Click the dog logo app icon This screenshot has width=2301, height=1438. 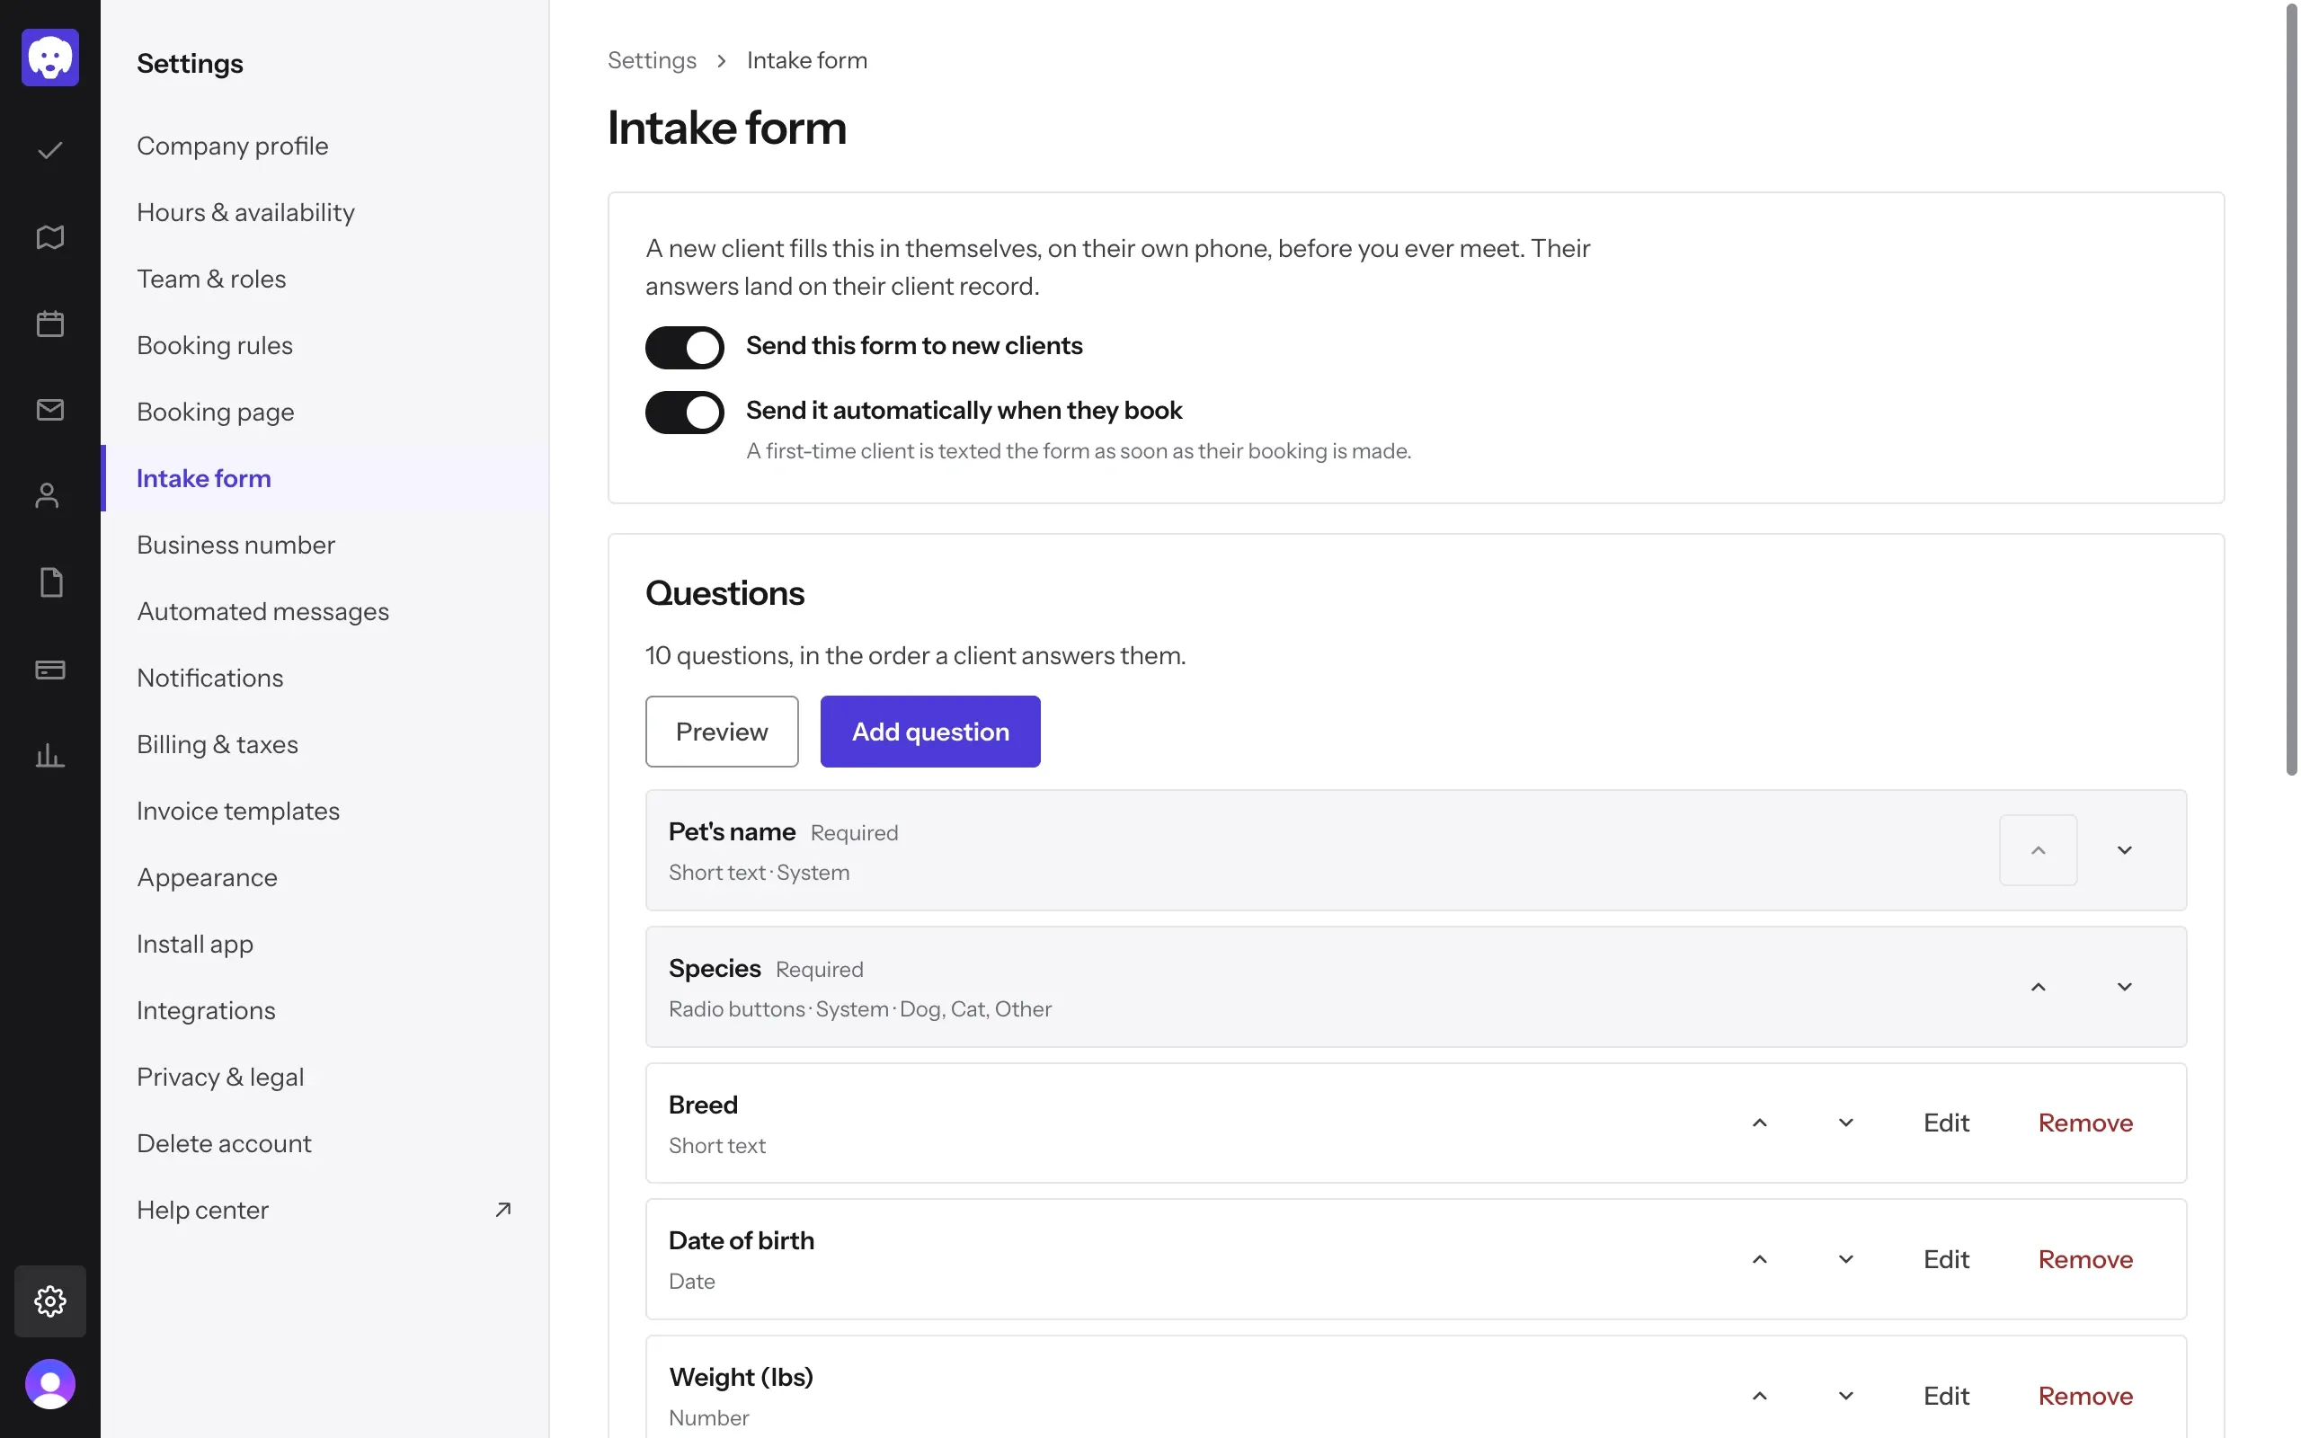click(x=50, y=57)
